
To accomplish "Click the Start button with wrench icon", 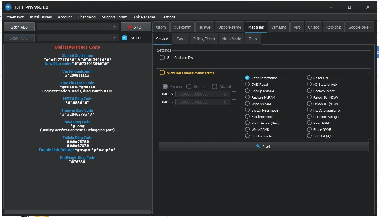I will [x=264, y=147].
